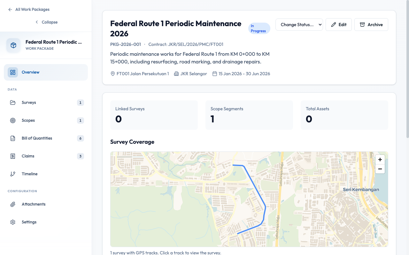Select the Overview menu item

[x=31, y=72]
